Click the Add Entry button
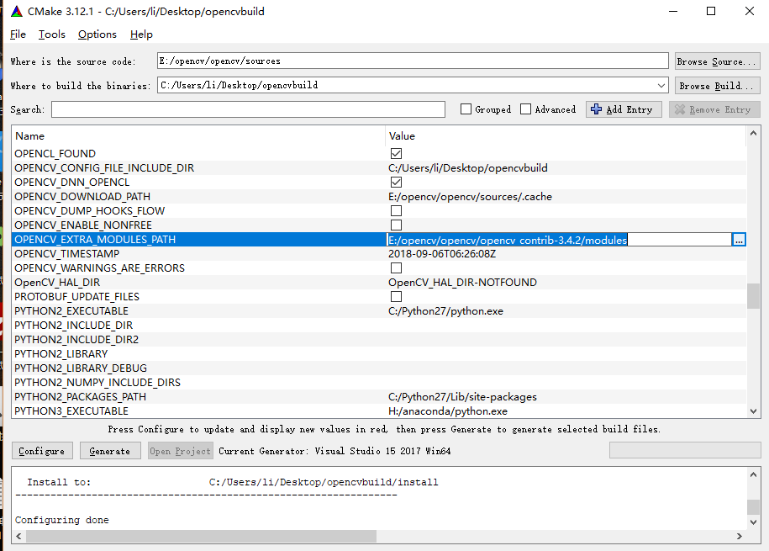 (624, 109)
